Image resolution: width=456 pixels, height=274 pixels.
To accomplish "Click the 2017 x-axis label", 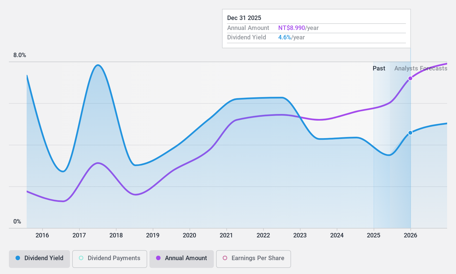I will [79, 235].
